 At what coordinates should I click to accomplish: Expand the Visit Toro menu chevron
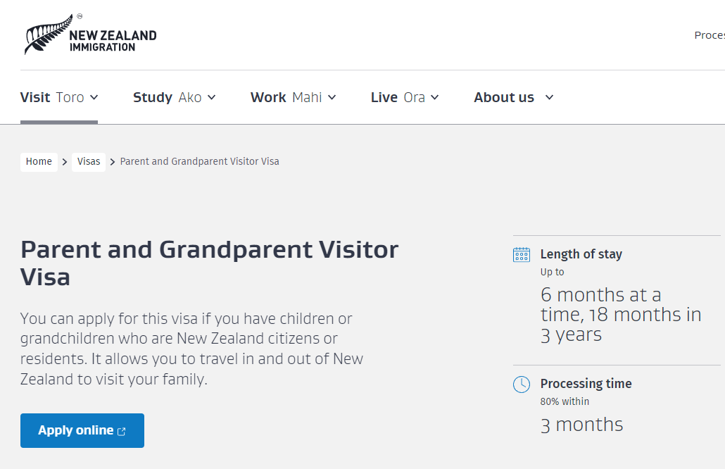tap(94, 97)
